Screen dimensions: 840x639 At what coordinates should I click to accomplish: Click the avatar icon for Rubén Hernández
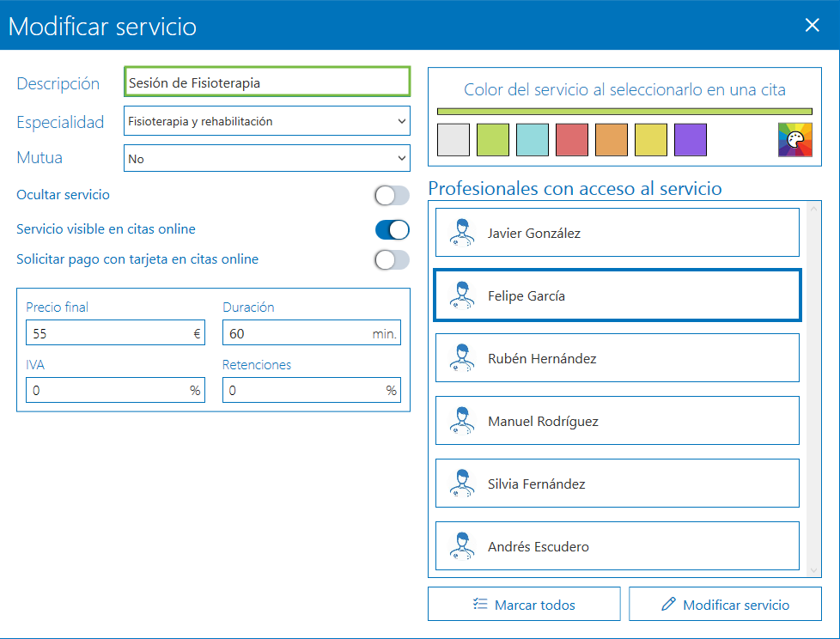[x=462, y=357]
